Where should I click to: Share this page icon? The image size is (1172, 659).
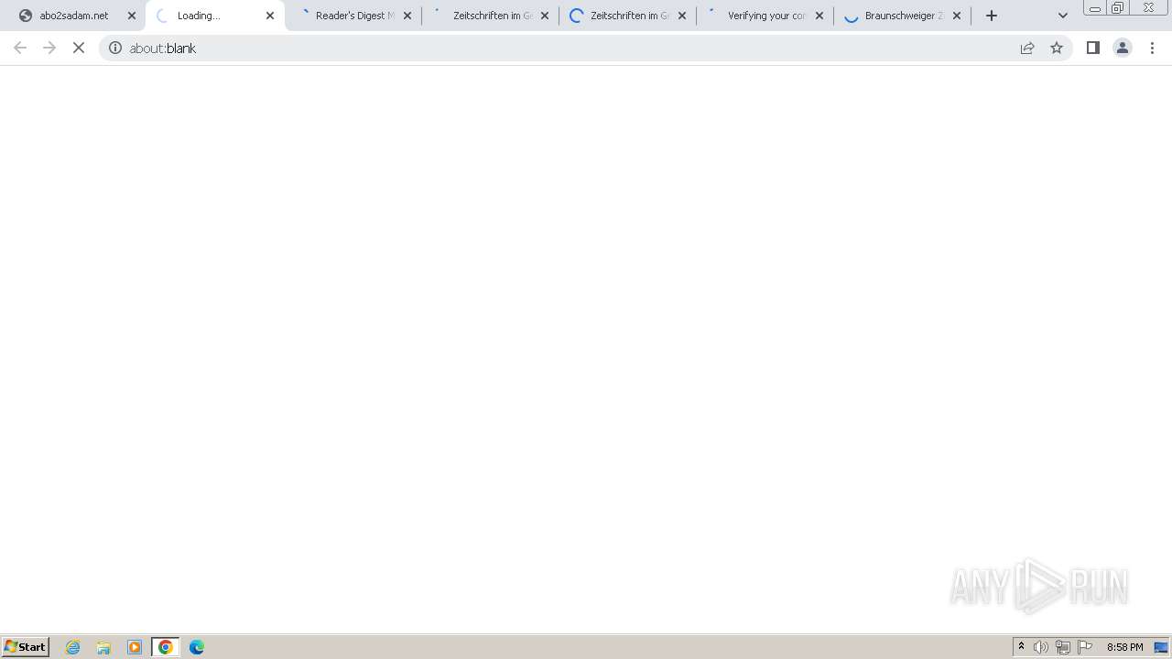click(x=1027, y=48)
